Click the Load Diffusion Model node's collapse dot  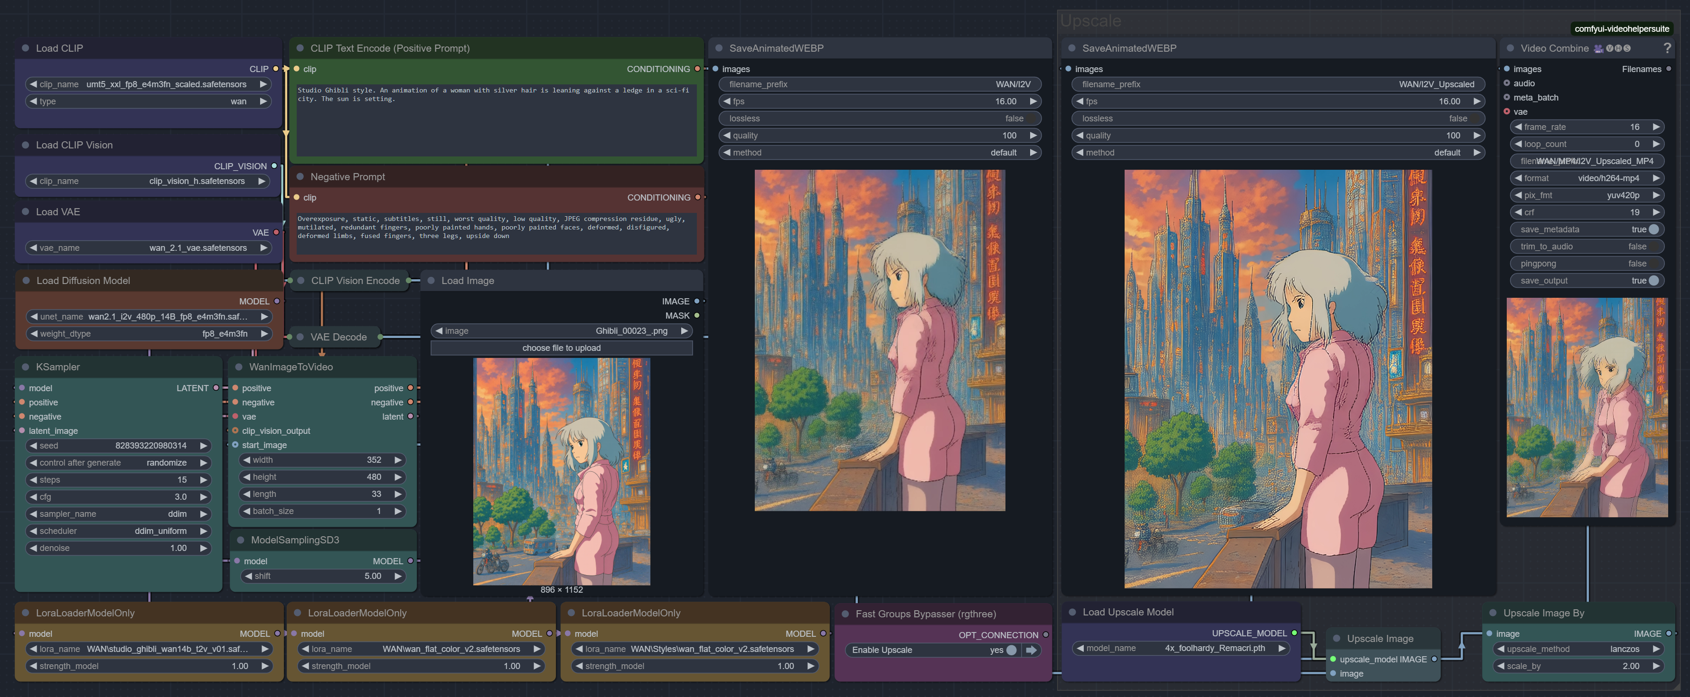pyautogui.click(x=26, y=281)
